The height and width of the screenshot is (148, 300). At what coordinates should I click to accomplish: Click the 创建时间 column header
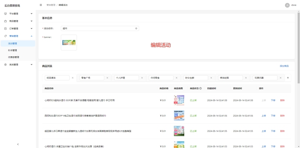pos(211,88)
